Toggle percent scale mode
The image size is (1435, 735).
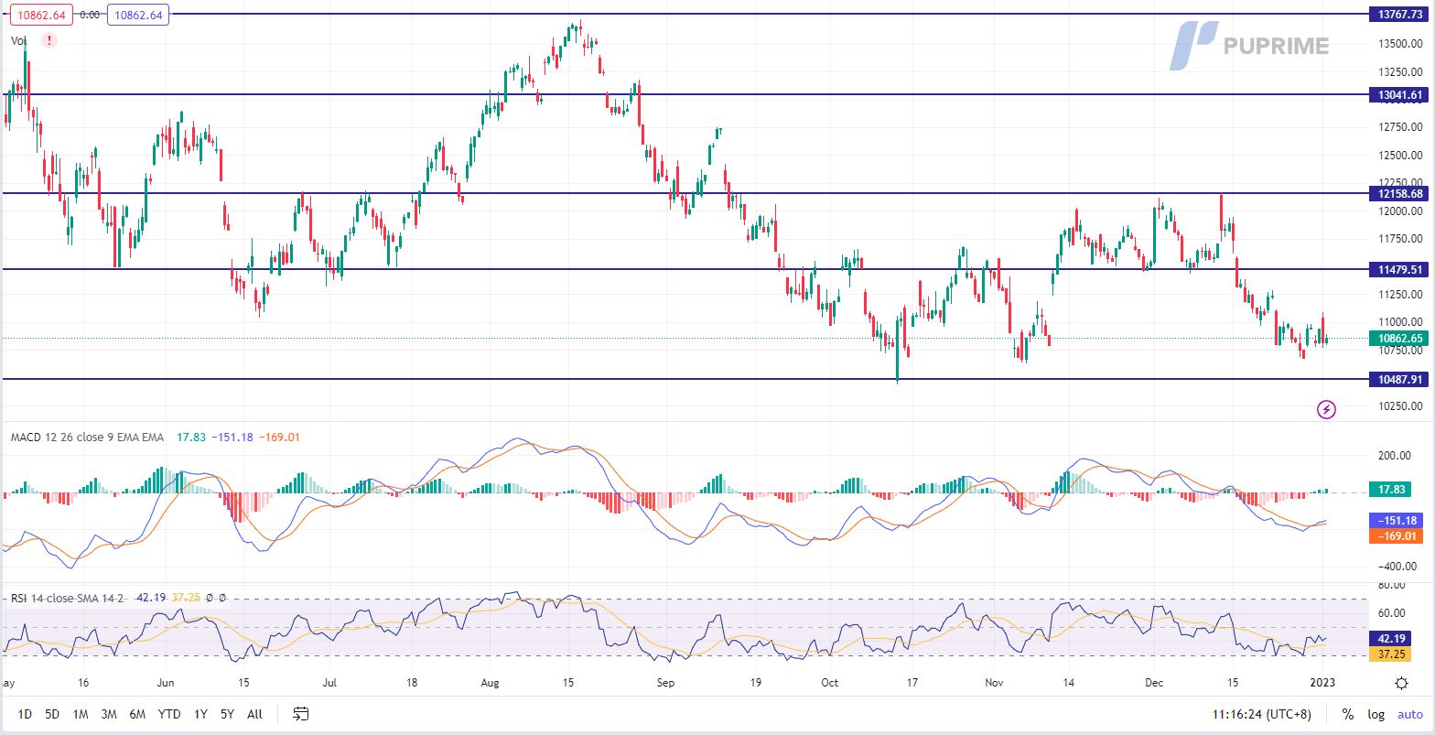(1347, 714)
